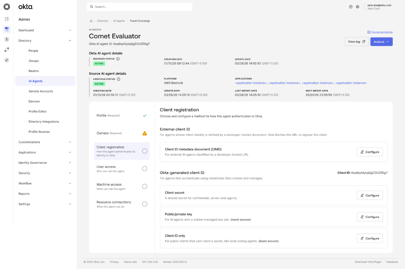Click the Okta sunburst logo icon
405x269 pixels.
[x=7, y=7]
